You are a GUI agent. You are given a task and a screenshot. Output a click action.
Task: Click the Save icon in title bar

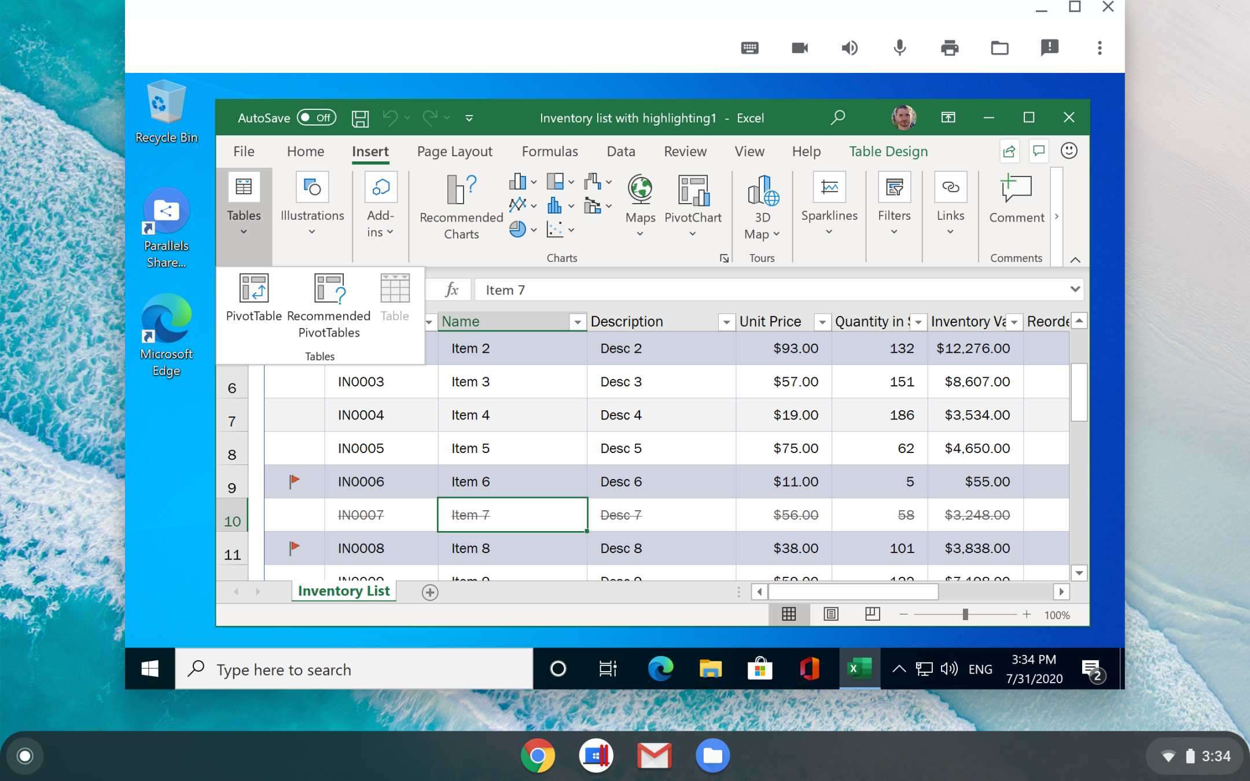tap(360, 118)
